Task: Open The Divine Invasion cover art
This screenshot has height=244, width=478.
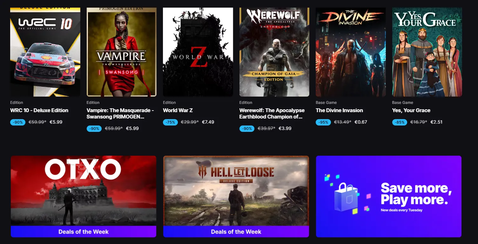Action: point(351,52)
